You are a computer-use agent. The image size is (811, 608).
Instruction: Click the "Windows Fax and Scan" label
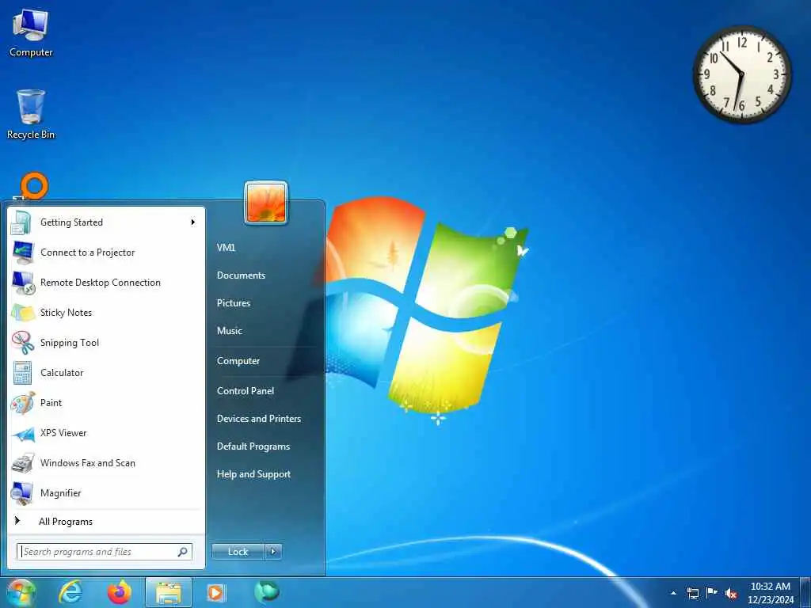87,463
